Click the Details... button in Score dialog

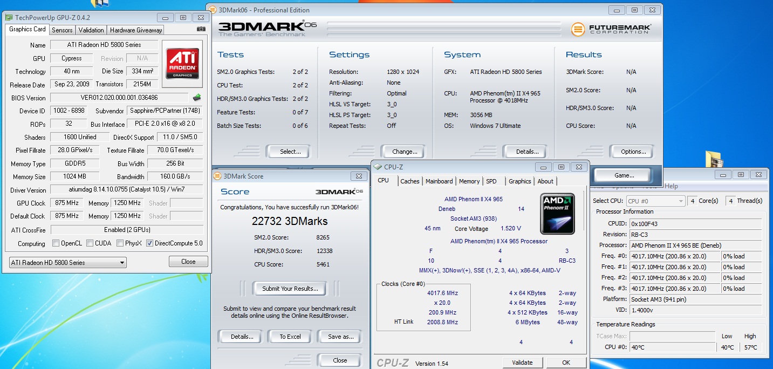click(x=242, y=337)
